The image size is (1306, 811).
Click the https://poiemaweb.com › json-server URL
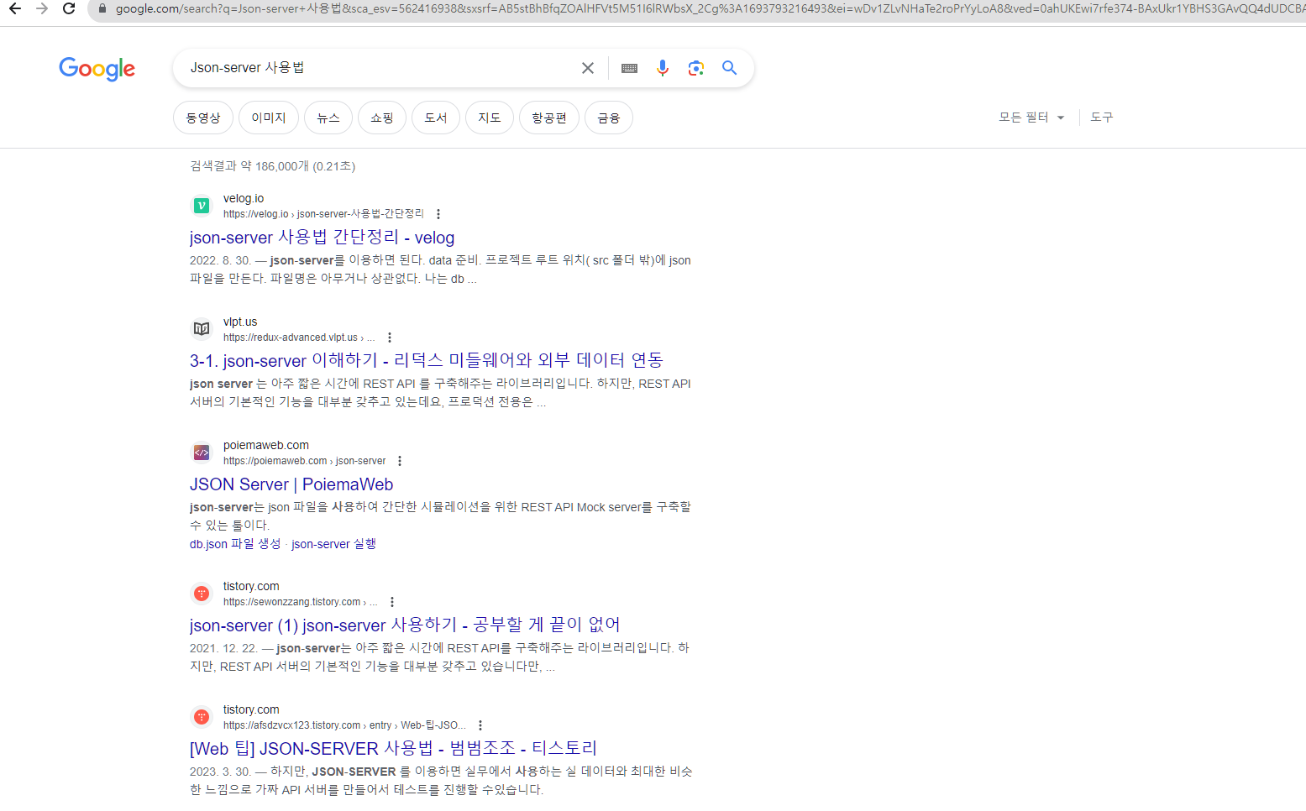305,461
